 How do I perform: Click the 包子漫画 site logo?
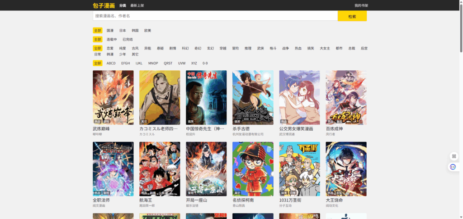tap(104, 5)
